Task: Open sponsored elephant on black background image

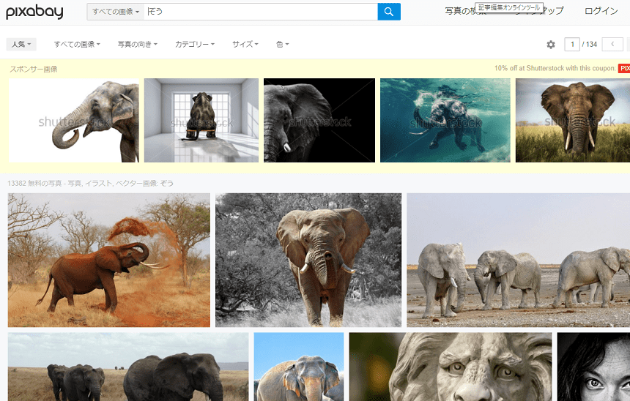Action: 319,121
